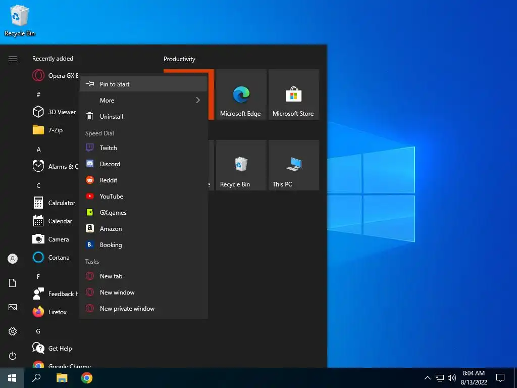Open Reddit speed dial entry
The width and height of the screenshot is (517, 388).
[x=143, y=180]
